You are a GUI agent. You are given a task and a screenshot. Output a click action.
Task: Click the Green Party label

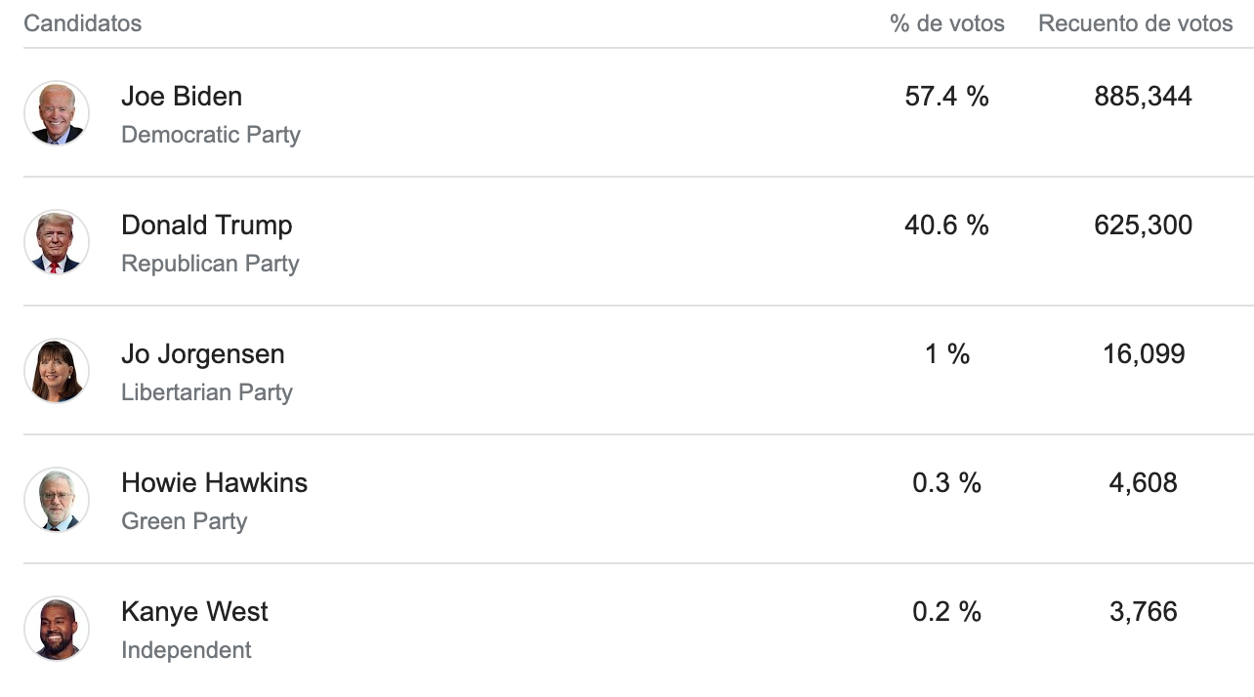184,521
